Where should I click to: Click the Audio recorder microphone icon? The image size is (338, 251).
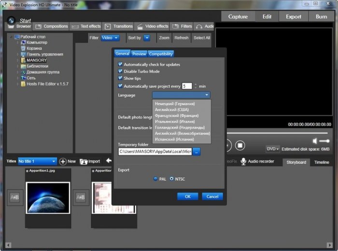[243, 161]
